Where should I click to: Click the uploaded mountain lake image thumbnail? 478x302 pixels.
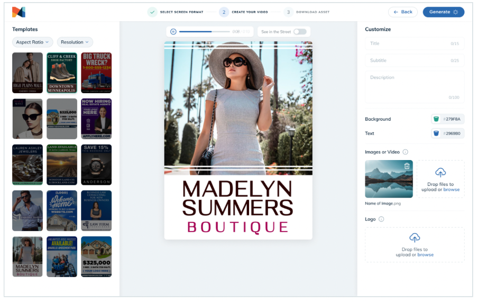pyautogui.click(x=389, y=179)
